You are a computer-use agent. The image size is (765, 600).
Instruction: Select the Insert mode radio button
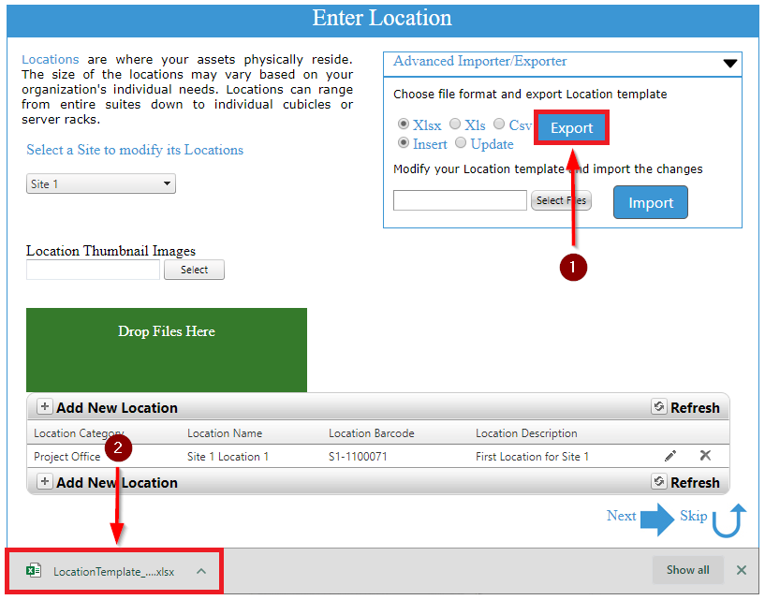[x=404, y=143]
